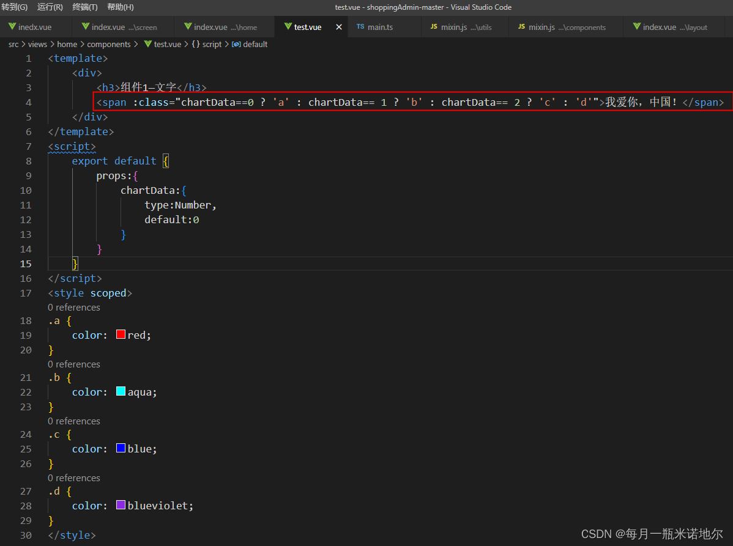The height and width of the screenshot is (546, 733).
Task: Open the red color swatch picker
Action: coord(121,334)
